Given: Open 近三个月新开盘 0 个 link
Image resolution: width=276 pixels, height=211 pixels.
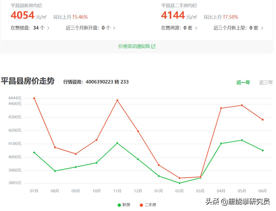Looking at the screenshot, I should tap(90, 28).
